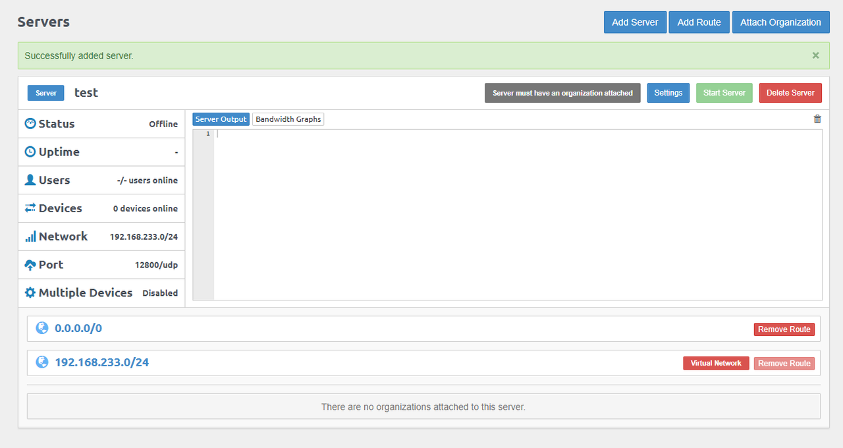Click the Devices arrows icon
Image resolution: width=843 pixels, height=448 pixels.
(x=30, y=208)
